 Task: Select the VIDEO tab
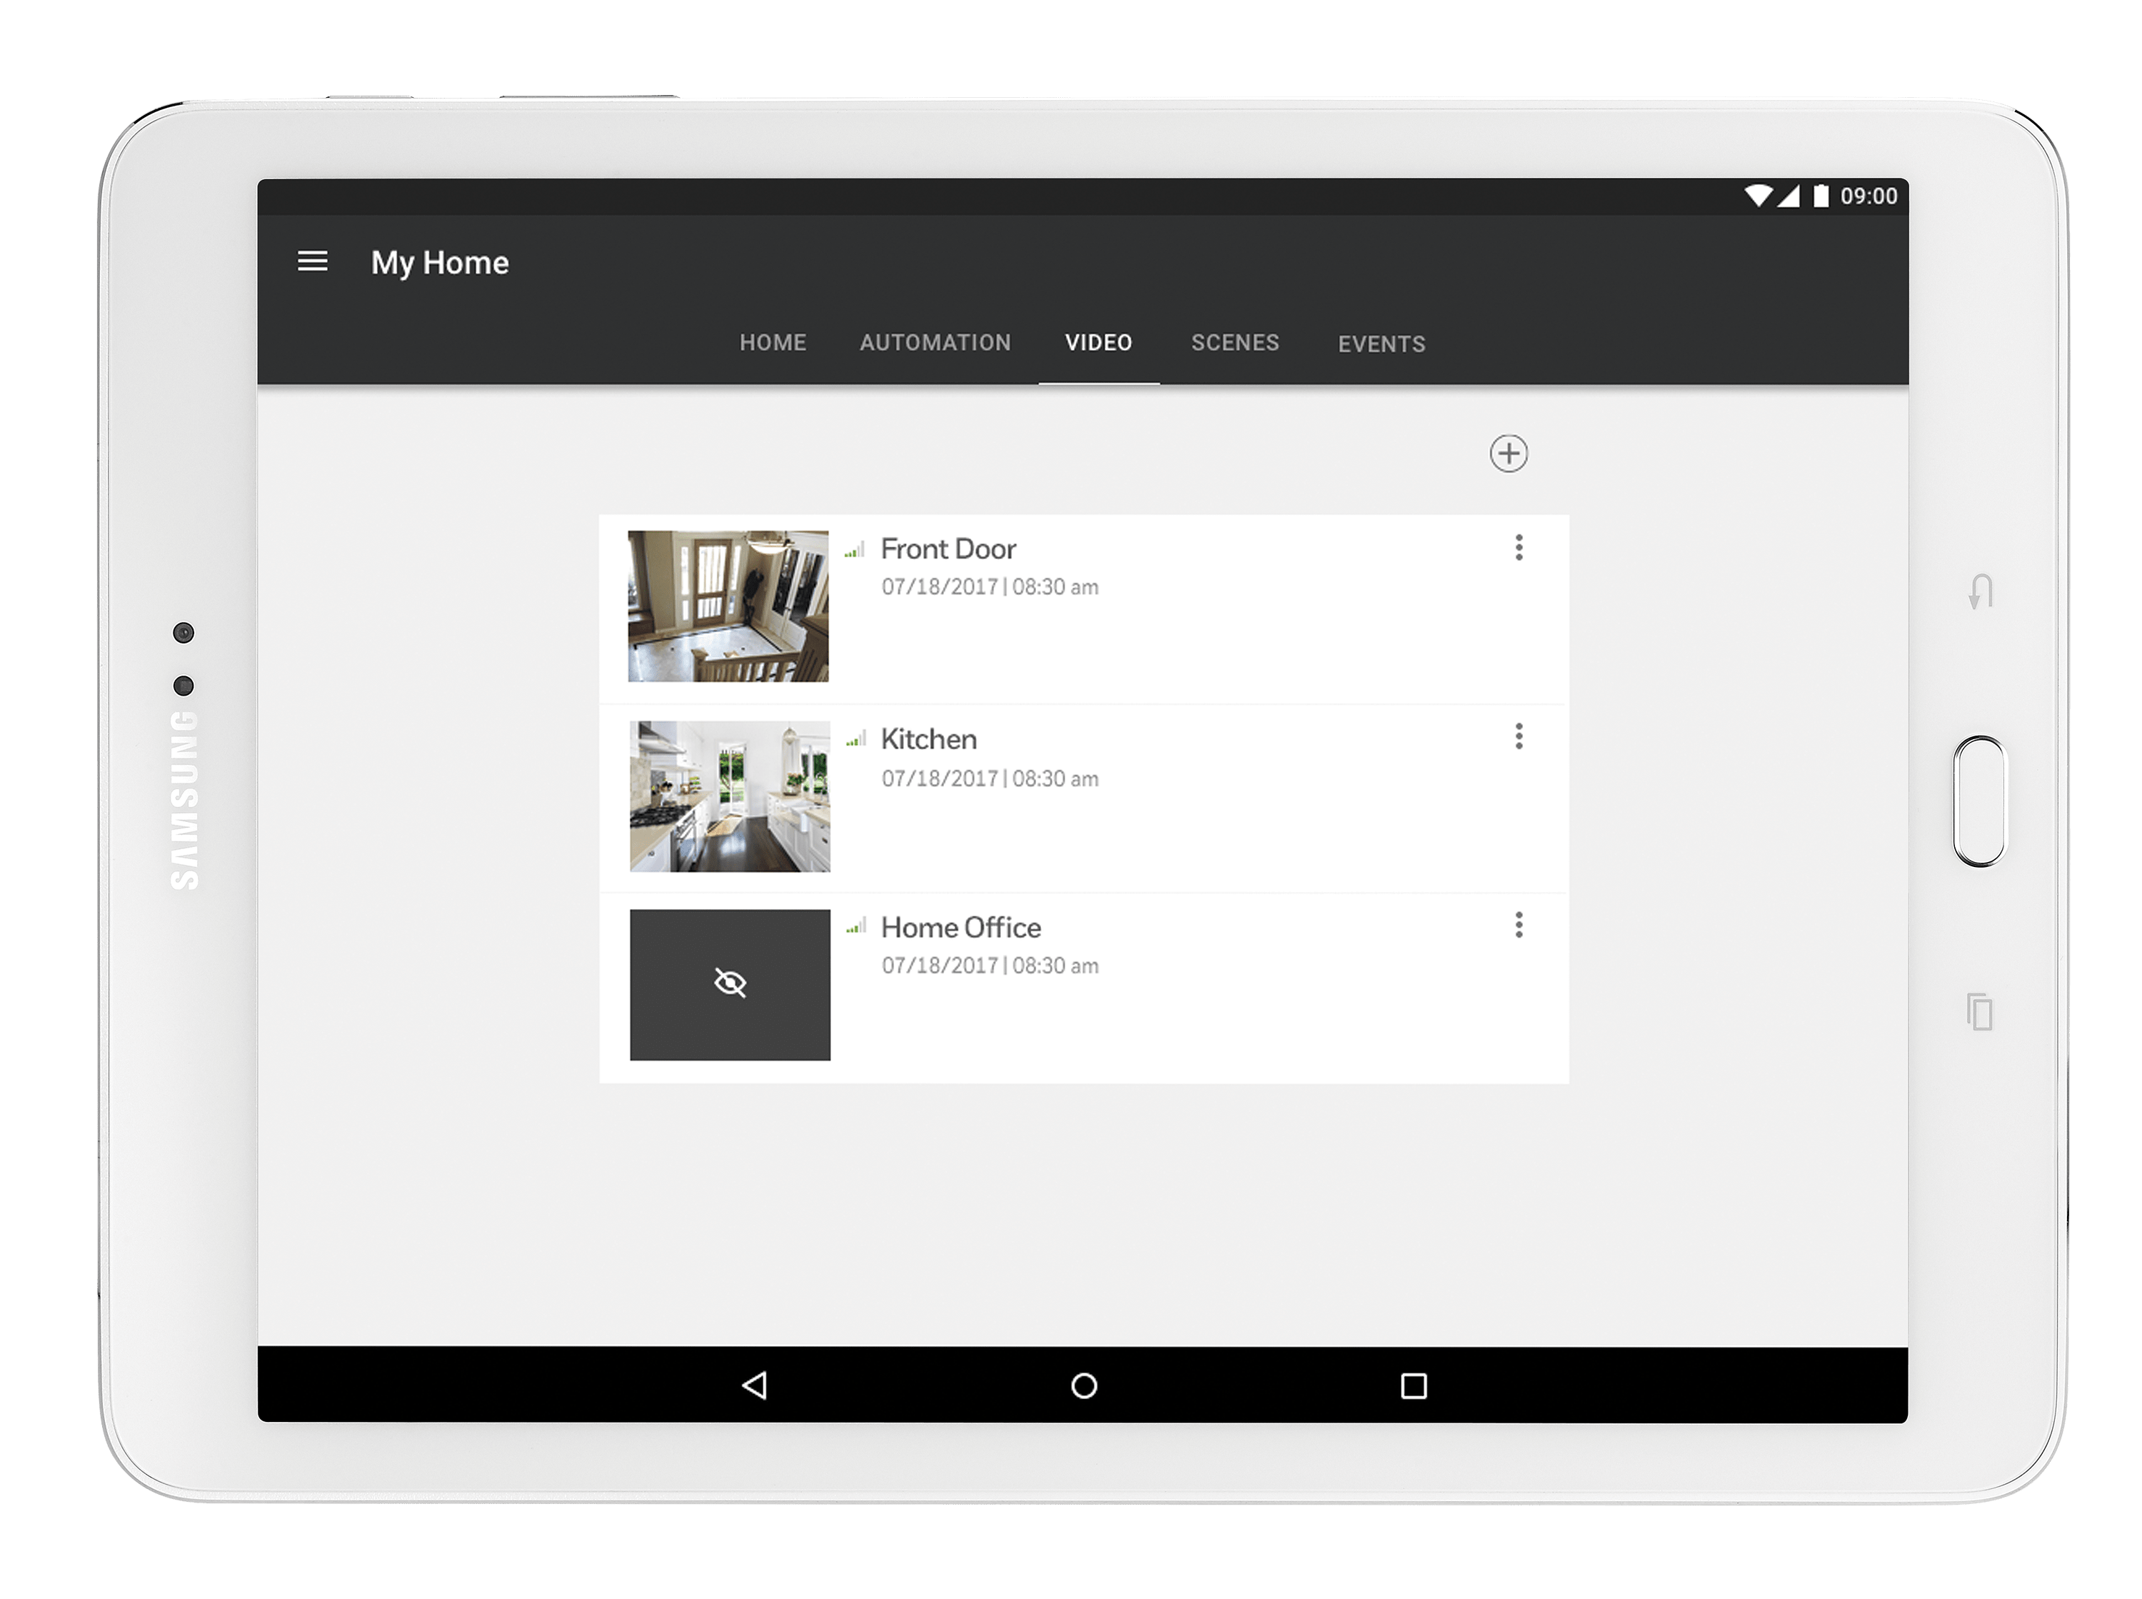[x=1098, y=343]
